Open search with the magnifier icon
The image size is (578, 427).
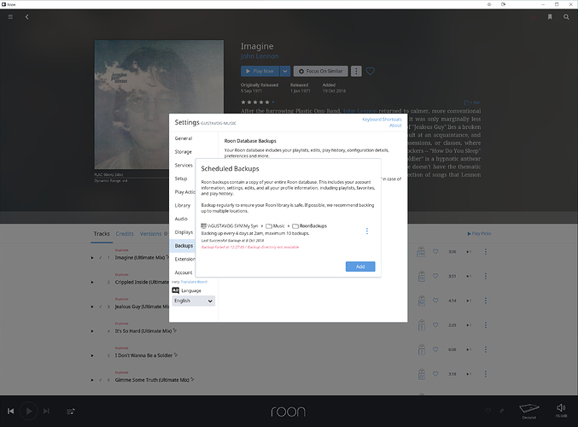tap(566, 17)
